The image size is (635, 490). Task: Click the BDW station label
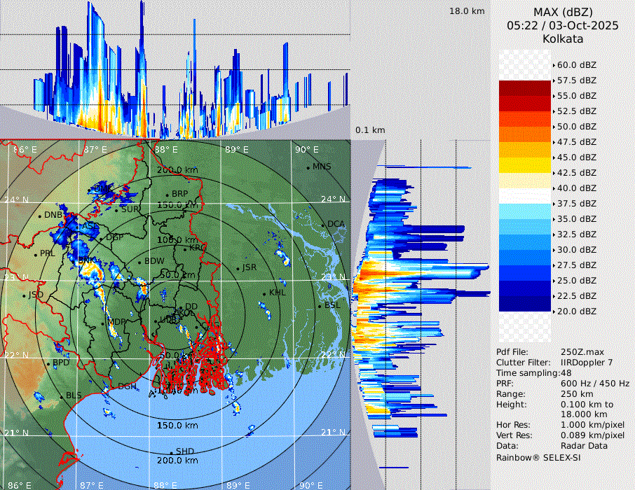click(x=153, y=261)
